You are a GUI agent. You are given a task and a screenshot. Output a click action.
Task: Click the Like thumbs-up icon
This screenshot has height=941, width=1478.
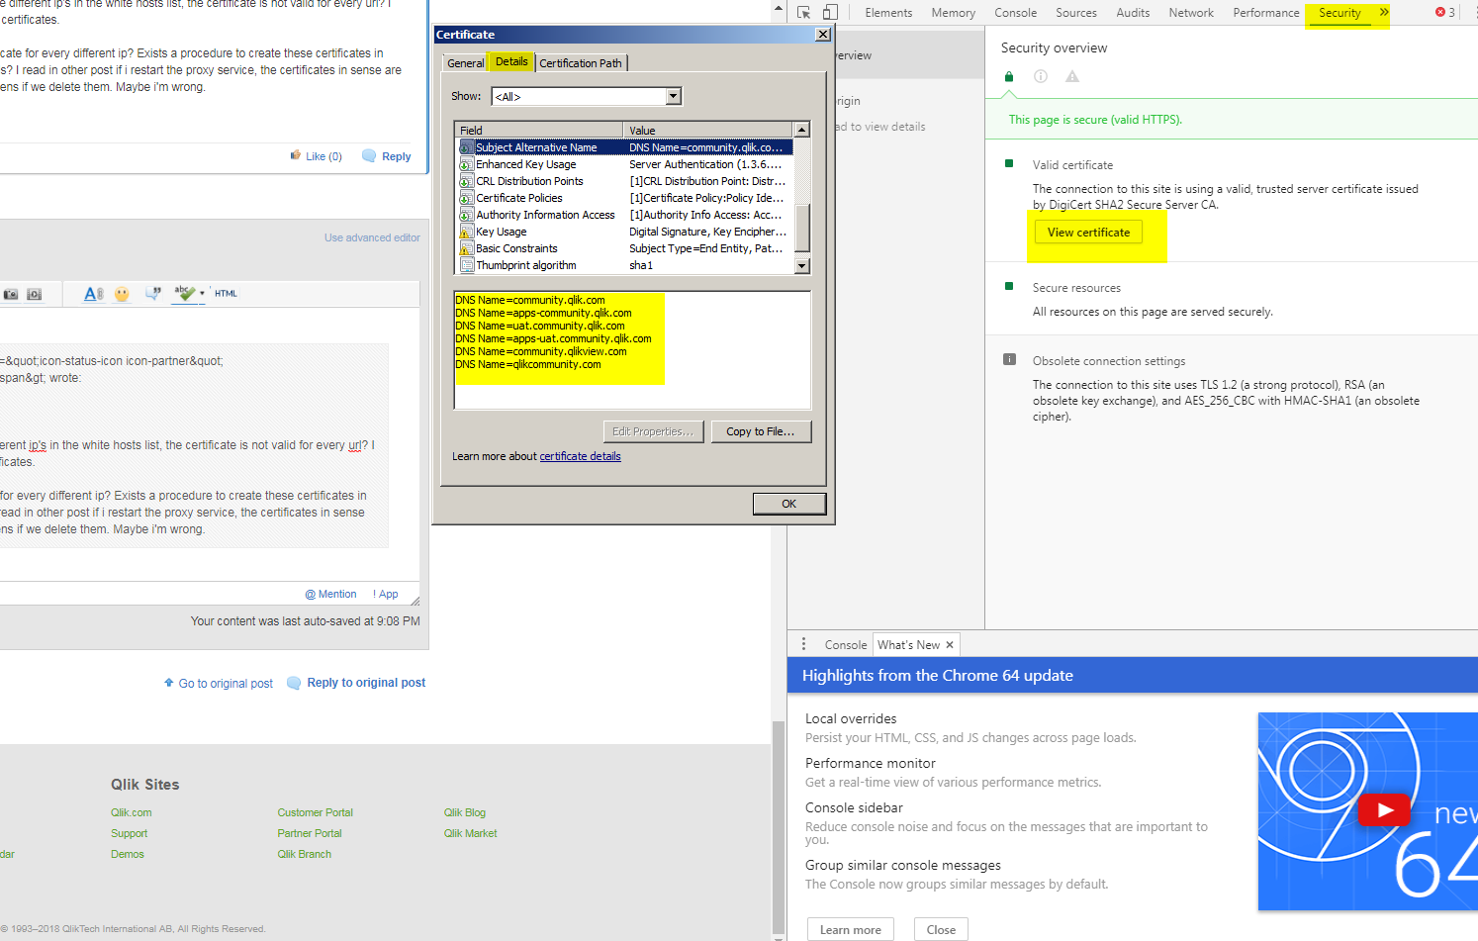[296, 155]
